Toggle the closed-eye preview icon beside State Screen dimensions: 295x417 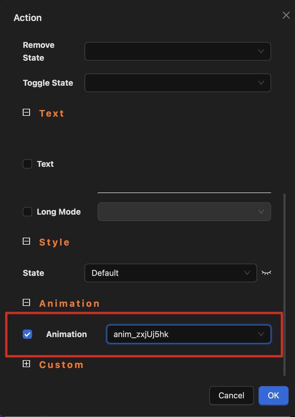pos(267,273)
